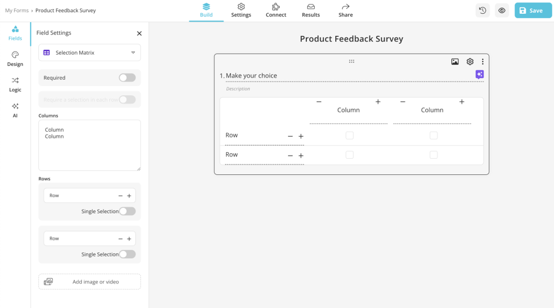This screenshot has height=308, width=554.
Task: Remove the second matrix column
Action: point(402,102)
